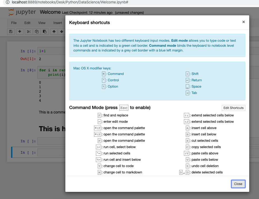Click the 'Mac OS X modifier keys:' label
Image resolution: width=259 pixels, height=199 pixels.
tap(92, 68)
